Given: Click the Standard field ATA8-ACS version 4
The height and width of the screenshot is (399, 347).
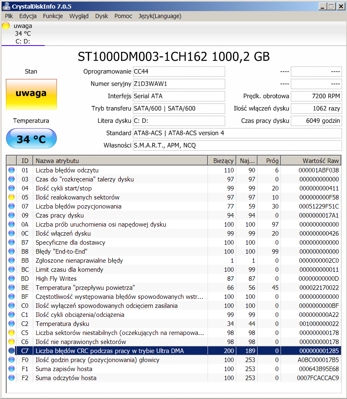Looking at the screenshot, I should tap(237, 133).
